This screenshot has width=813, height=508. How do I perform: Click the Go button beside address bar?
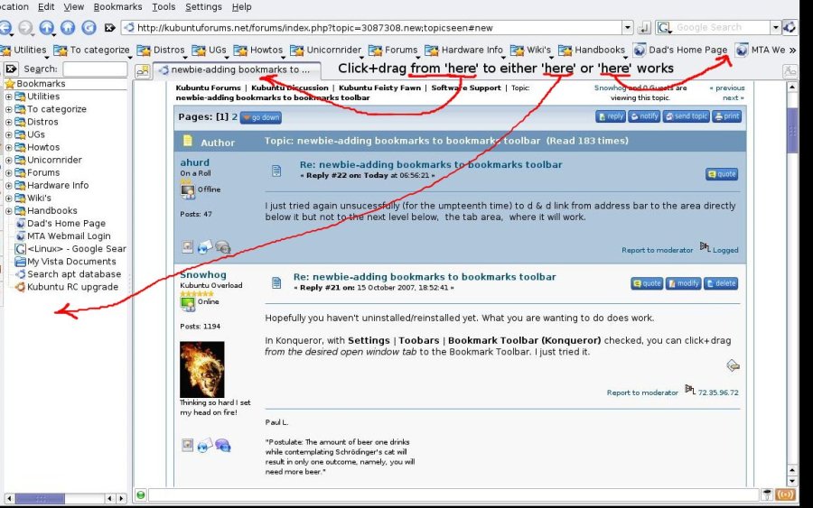(x=643, y=27)
